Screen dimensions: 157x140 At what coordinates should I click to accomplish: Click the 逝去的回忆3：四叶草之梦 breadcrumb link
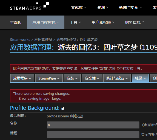[77, 39]
